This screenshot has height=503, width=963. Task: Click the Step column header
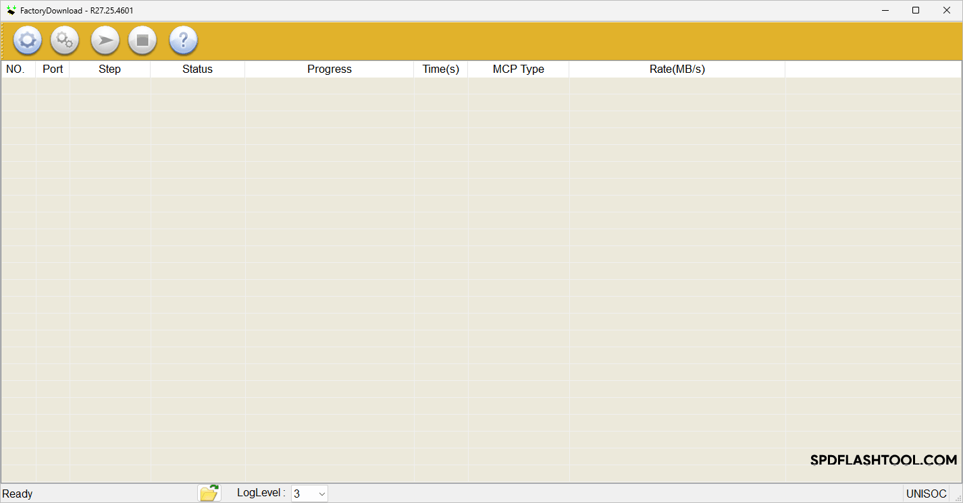coord(109,69)
